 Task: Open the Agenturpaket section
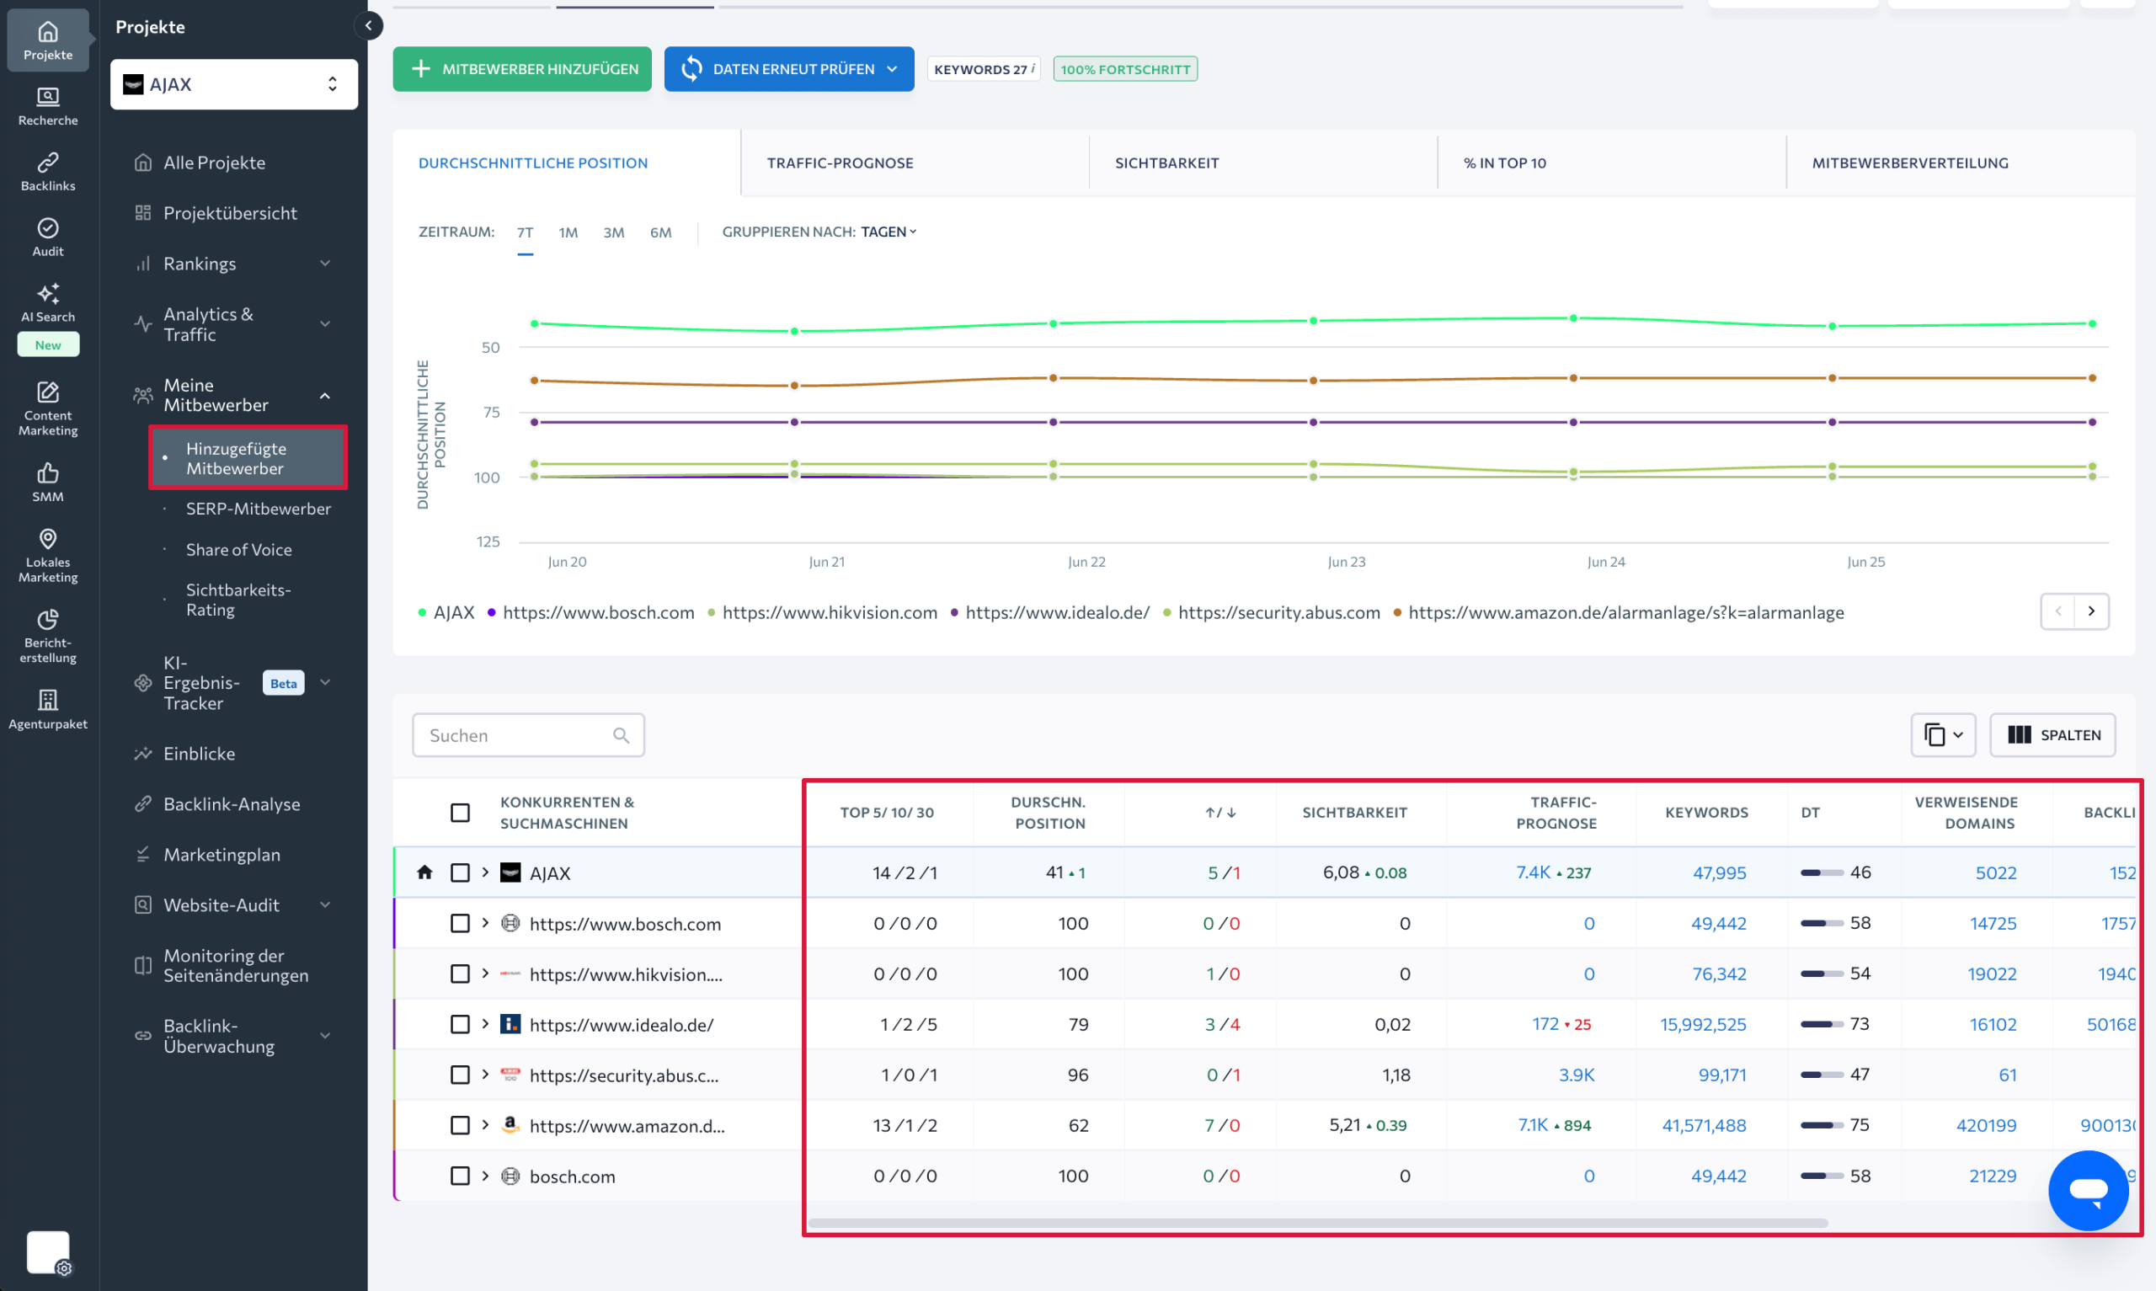tap(48, 710)
